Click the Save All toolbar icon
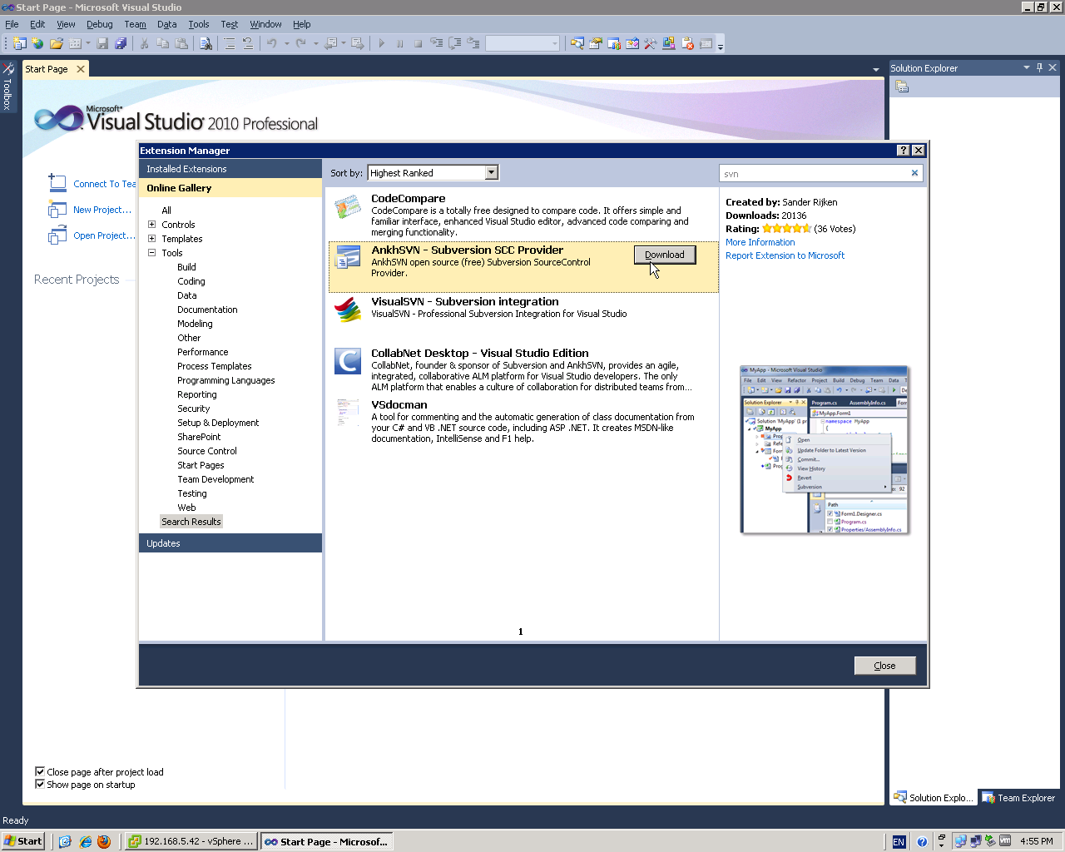This screenshot has width=1065, height=852. (x=121, y=43)
